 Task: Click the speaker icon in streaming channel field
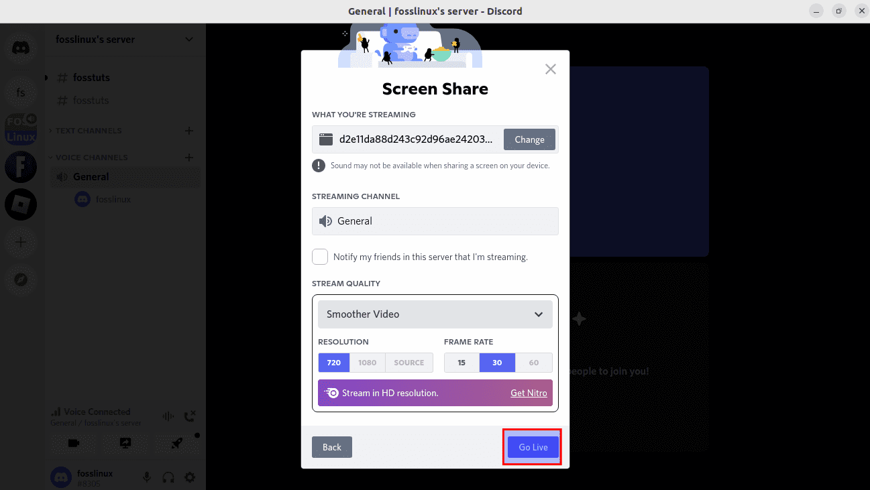(x=326, y=221)
